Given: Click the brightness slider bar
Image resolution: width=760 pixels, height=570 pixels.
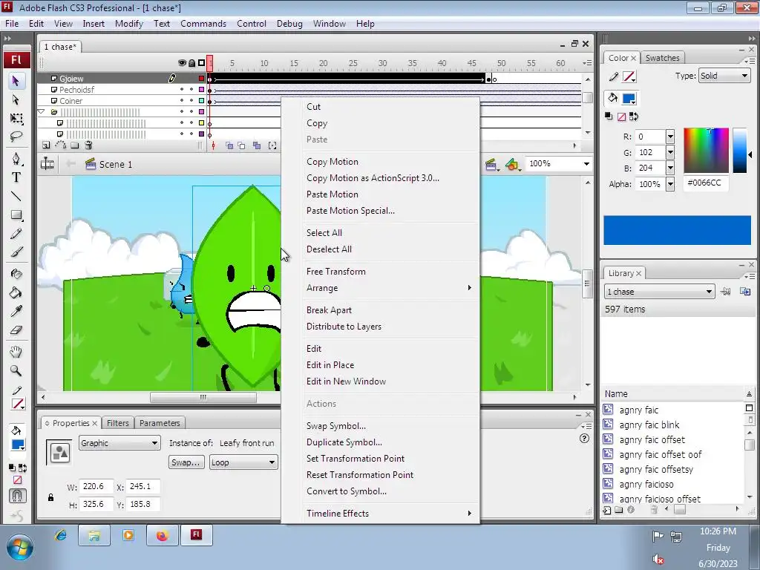Looking at the screenshot, I should pos(739,150).
